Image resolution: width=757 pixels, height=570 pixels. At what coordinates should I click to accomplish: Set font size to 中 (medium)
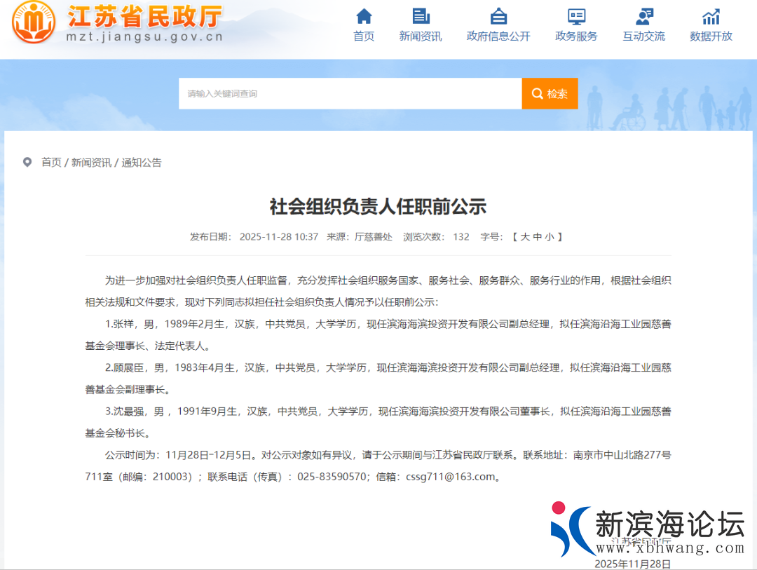click(538, 237)
